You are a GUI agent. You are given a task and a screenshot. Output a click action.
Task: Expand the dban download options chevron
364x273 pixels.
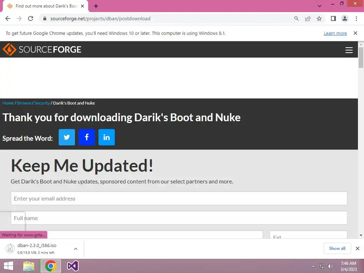pyautogui.click(x=76, y=249)
